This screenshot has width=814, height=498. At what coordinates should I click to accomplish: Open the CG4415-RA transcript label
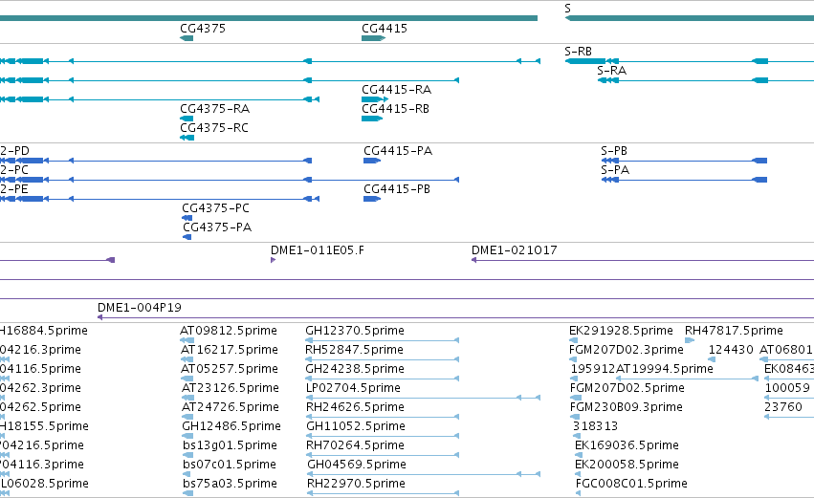click(397, 90)
